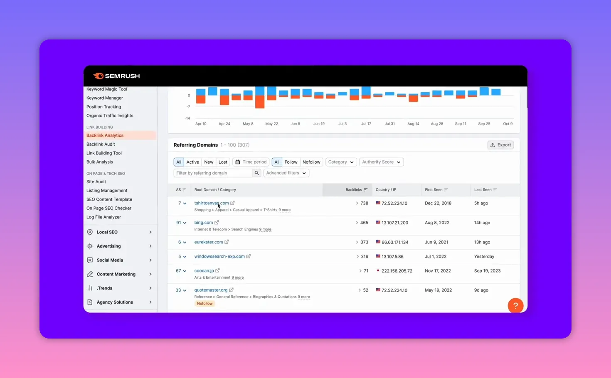Screen dimensions: 611x378
Task: Open Log File Analyzer in sidebar
Action: pyautogui.click(x=103, y=217)
